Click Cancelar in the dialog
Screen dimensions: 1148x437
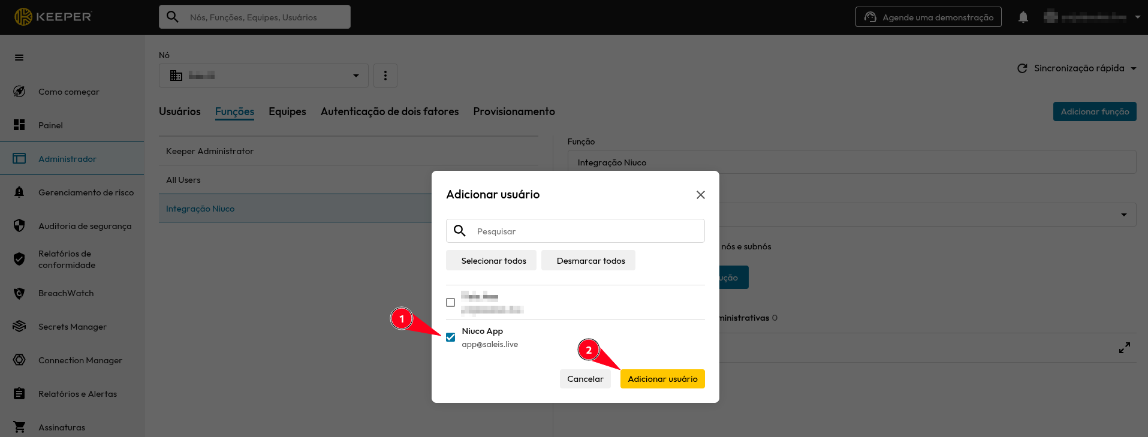tap(585, 379)
